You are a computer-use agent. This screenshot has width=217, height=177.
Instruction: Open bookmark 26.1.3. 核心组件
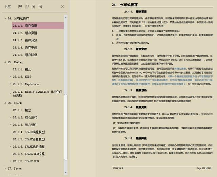pyautogui.click(x=25, y=125)
